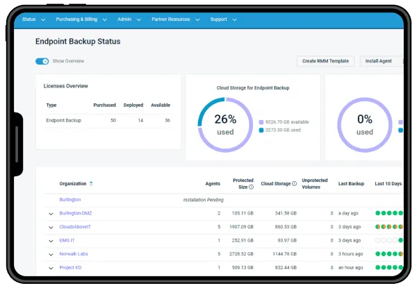Click the '1144.78 GB' cloud storage value
Screen dimensions: 417x288
[284, 254]
